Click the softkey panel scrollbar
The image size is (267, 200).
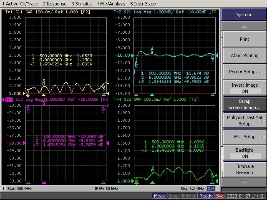tap(222, 104)
